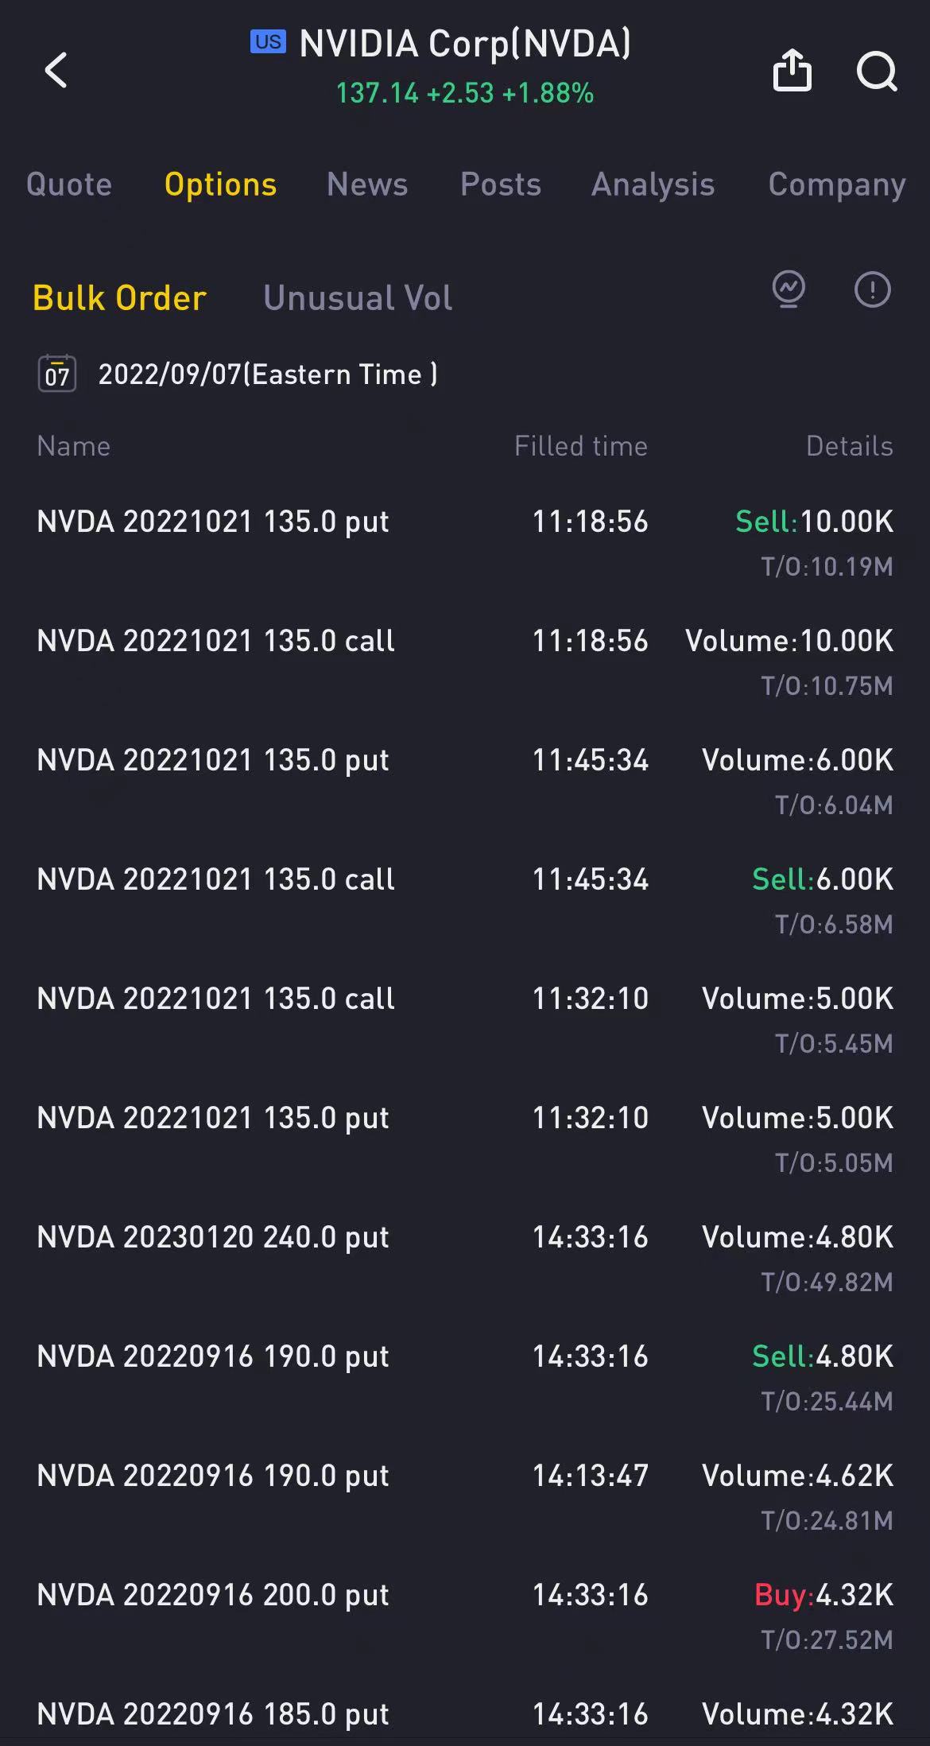930x1746 pixels.
Task: Switch to the Quote tab
Action: pyautogui.click(x=69, y=184)
